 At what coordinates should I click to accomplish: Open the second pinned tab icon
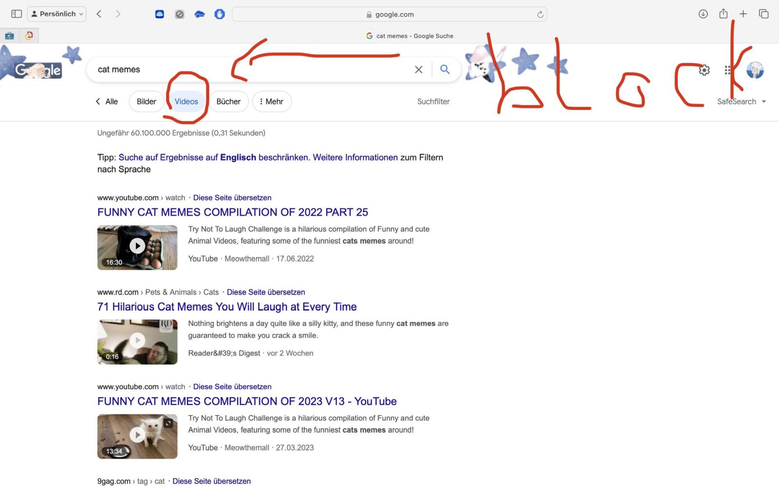pyautogui.click(x=29, y=35)
